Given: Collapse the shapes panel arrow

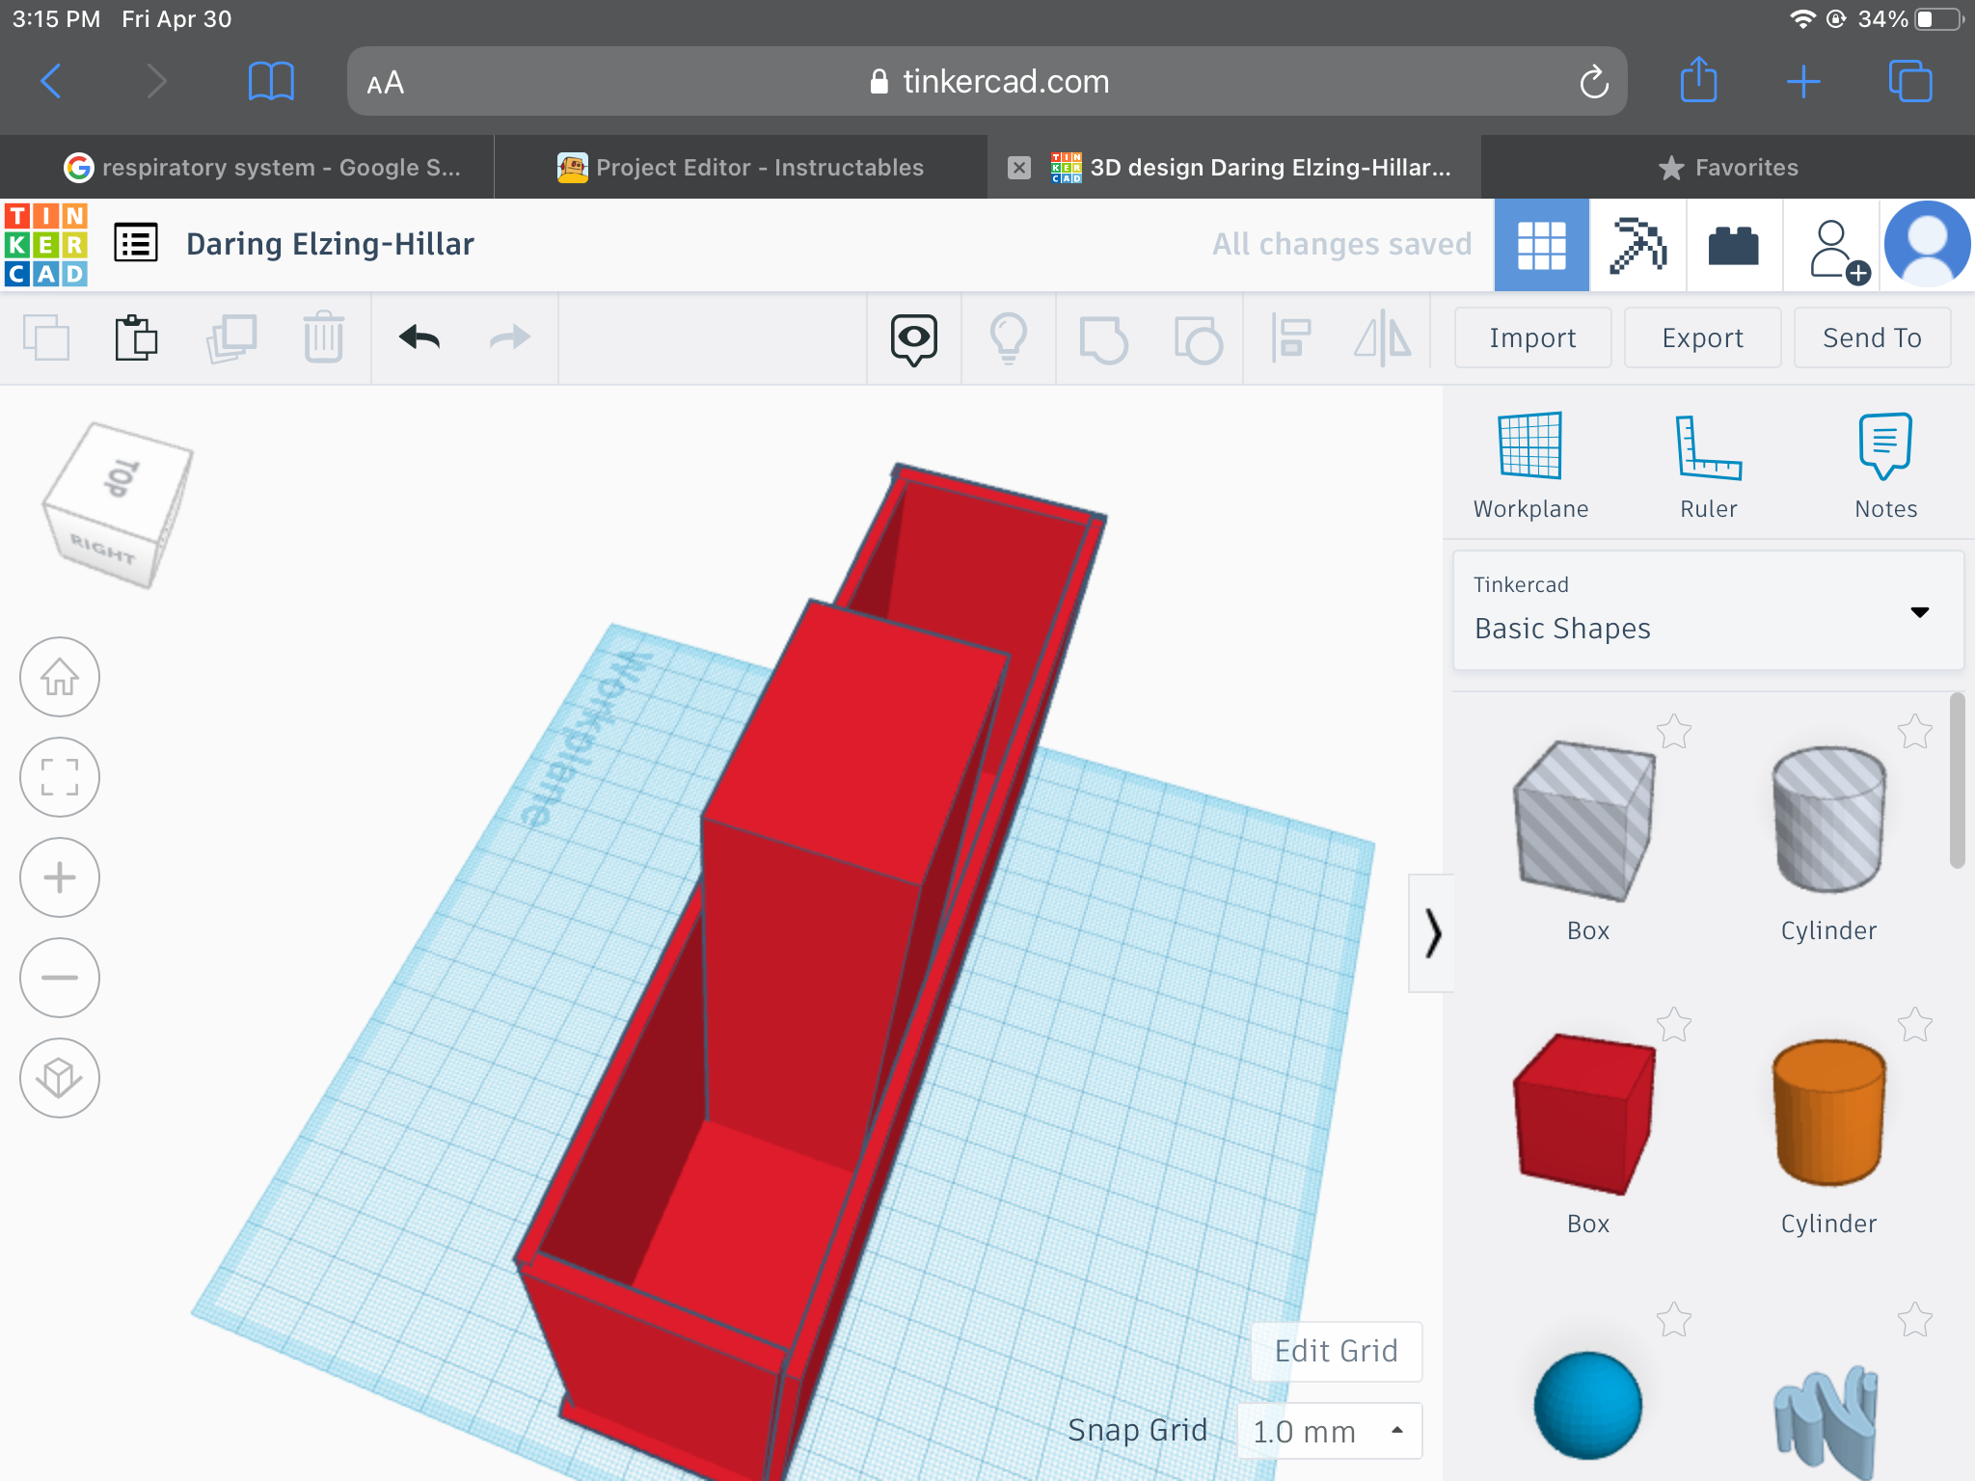Looking at the screenshot, I should [x=1432, y=933].
